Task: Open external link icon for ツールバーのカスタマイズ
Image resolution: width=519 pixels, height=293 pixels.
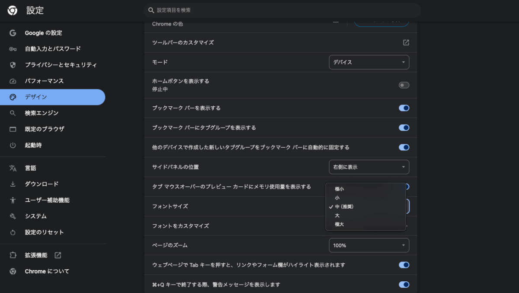Action: (x=406, y=42)
